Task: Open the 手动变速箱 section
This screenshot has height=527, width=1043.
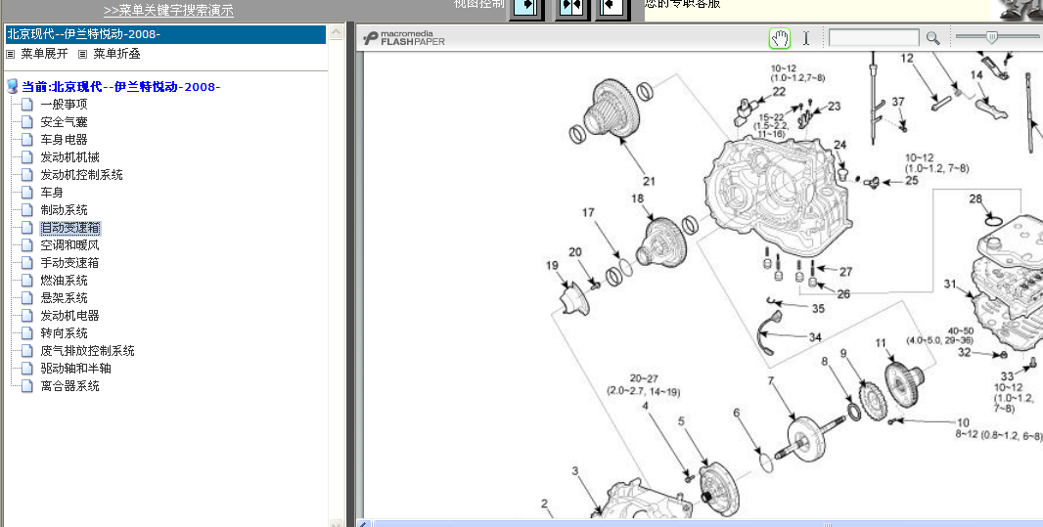Action: click(x=69, y=263)
